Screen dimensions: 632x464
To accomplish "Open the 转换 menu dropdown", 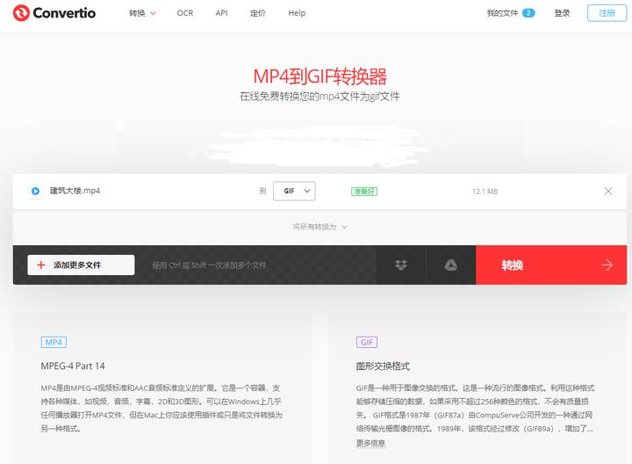I will 142,13.
